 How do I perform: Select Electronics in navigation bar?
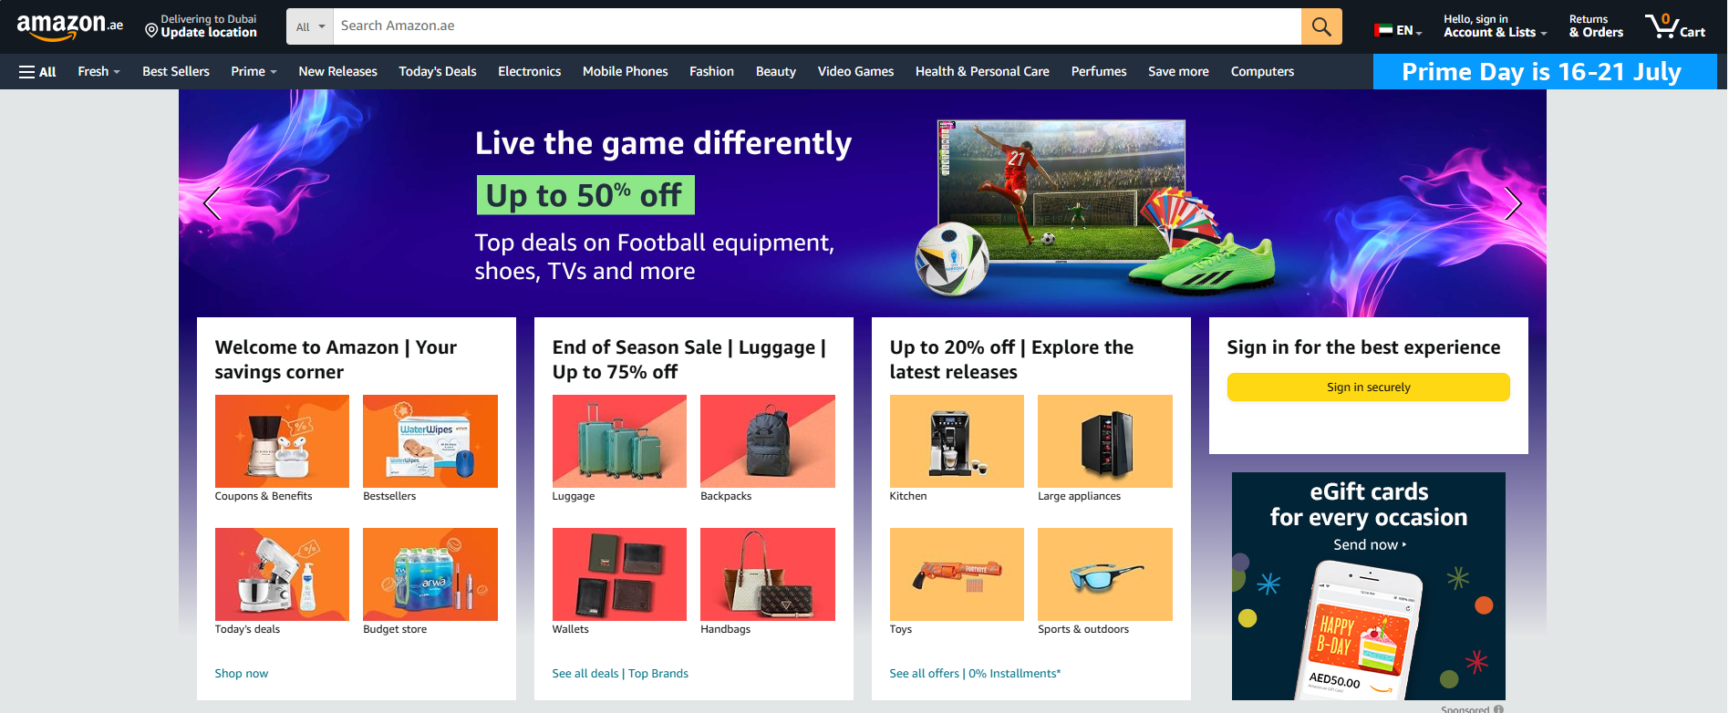[x=529, y=71]
